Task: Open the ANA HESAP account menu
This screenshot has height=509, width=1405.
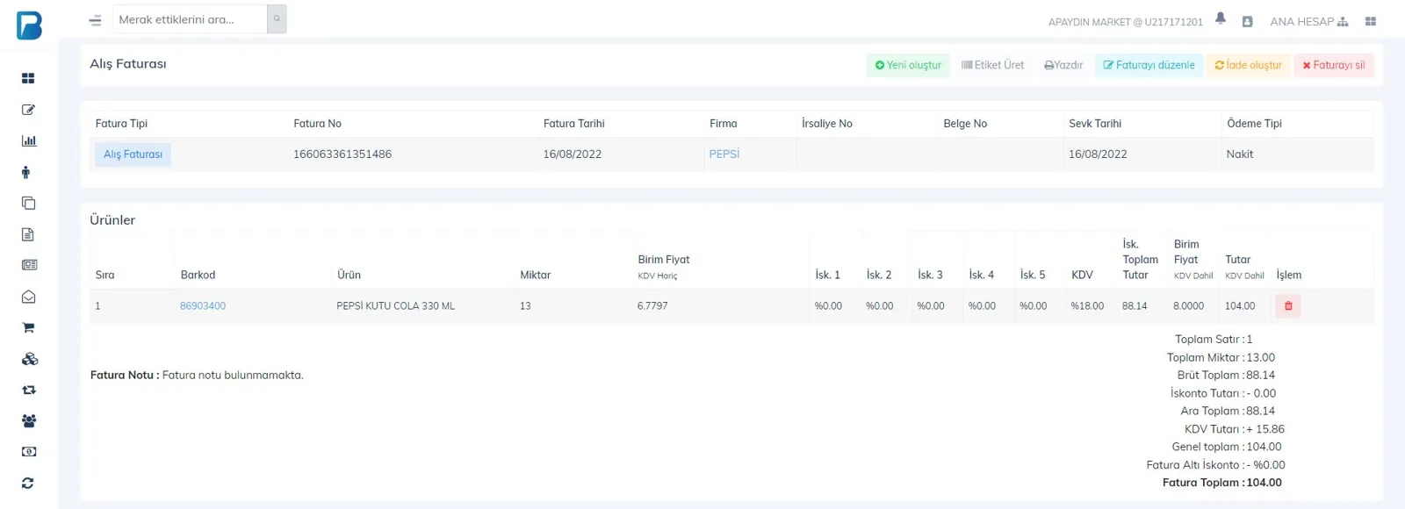Action: coord(1308,21)
